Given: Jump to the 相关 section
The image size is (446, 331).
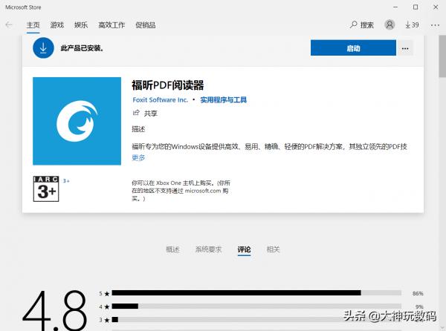Looking at the screenshot, I should (x=273, y=249).
